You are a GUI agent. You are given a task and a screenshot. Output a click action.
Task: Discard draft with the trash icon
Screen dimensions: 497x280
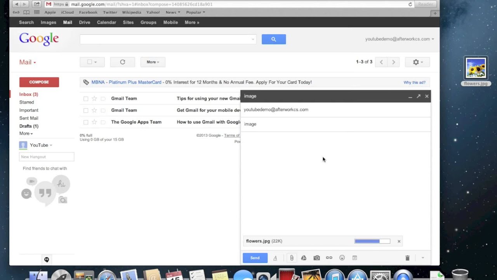point(407,258)
